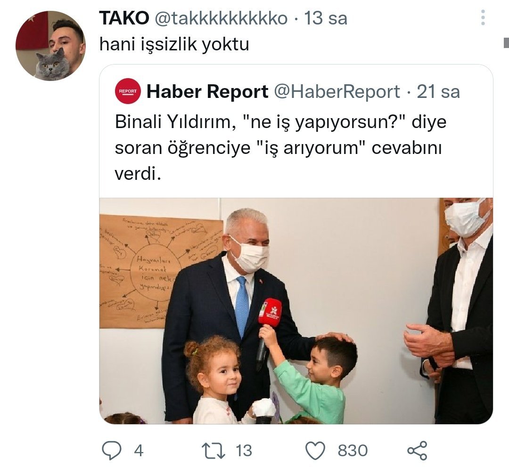Image resolution: width=509 pixels, height=468 pixels.
Task: Open the Haber Report account name
Action: click(x=207, y=91)
